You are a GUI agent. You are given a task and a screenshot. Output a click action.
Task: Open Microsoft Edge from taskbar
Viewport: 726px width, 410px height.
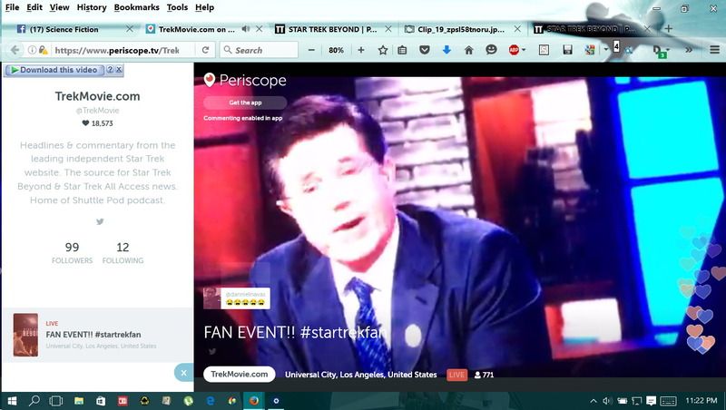[x=211, y=401]
